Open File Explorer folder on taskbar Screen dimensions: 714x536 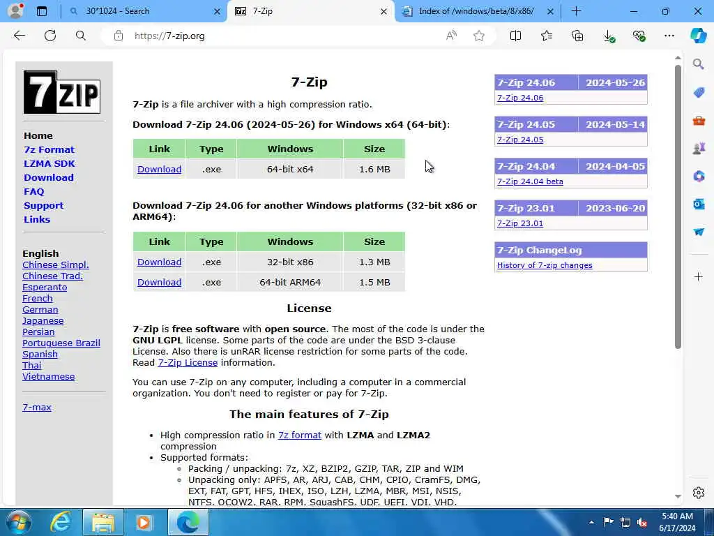click(103, 522)
